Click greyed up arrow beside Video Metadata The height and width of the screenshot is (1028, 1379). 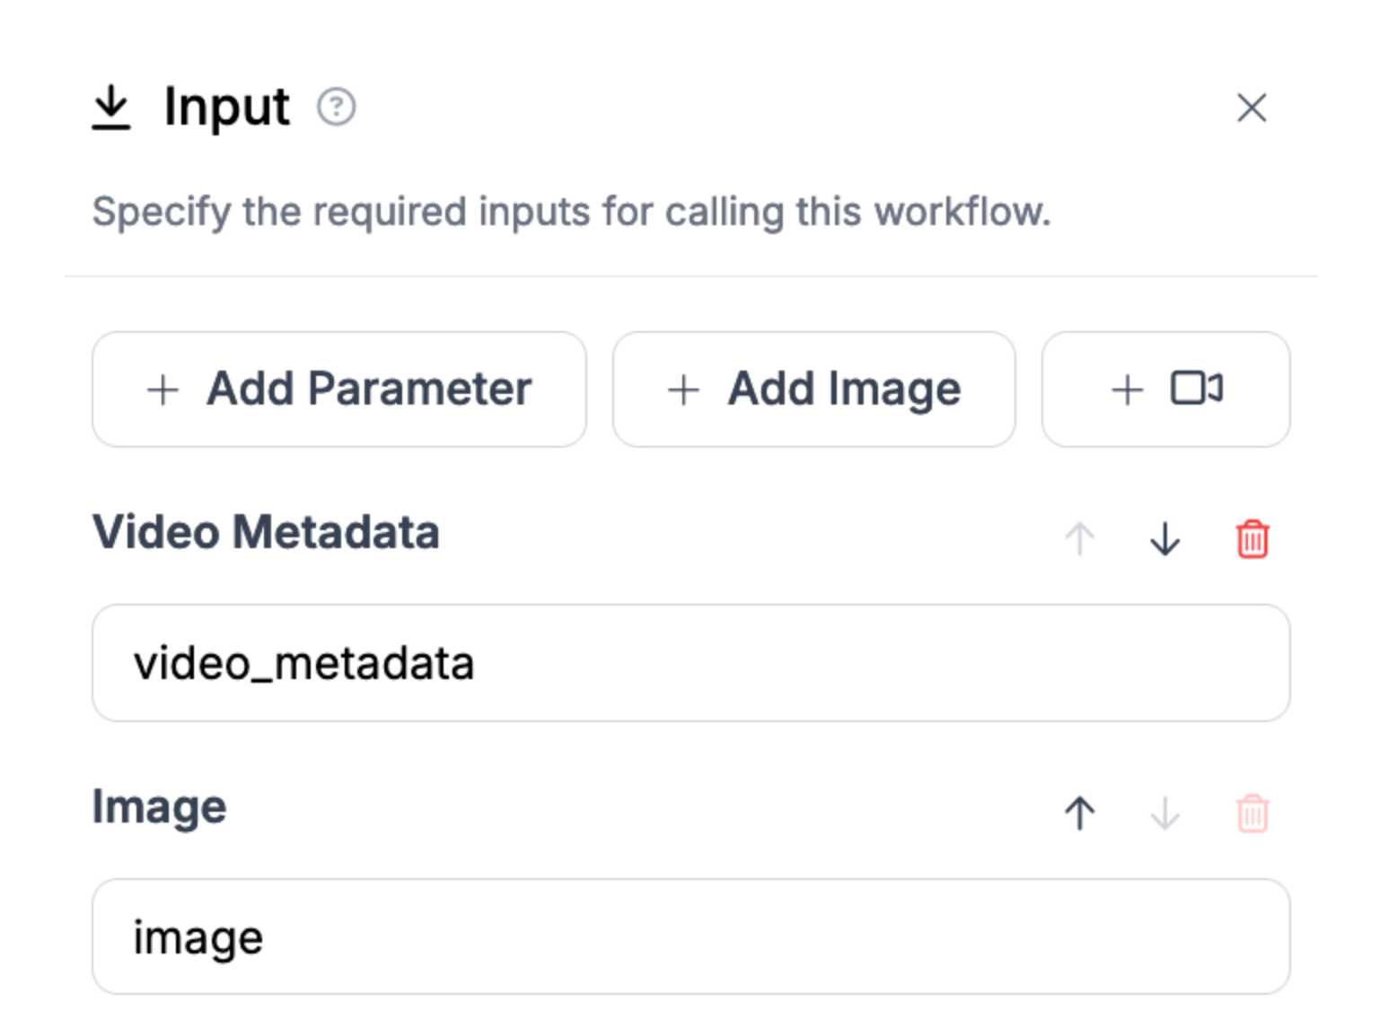[1080, 539]
